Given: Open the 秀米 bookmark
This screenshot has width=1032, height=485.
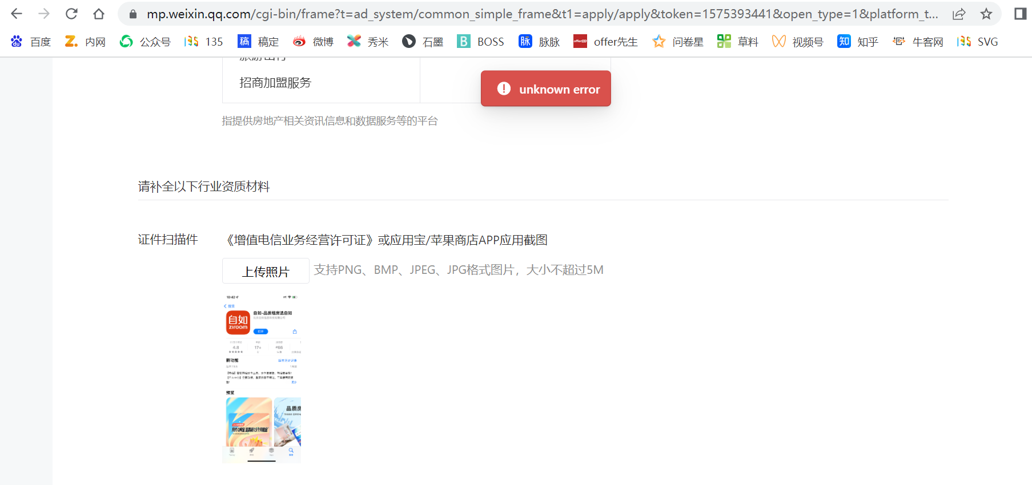Looking at the screenshot, I should pos(368,42).
